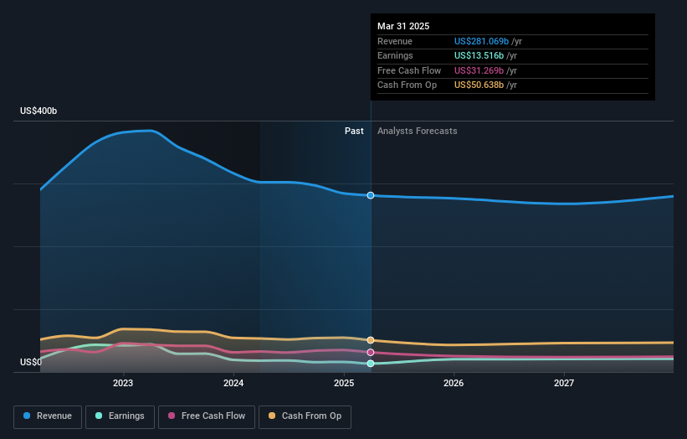
Task: Click the Analysts Forecasts label
Action: coord(417,131)
